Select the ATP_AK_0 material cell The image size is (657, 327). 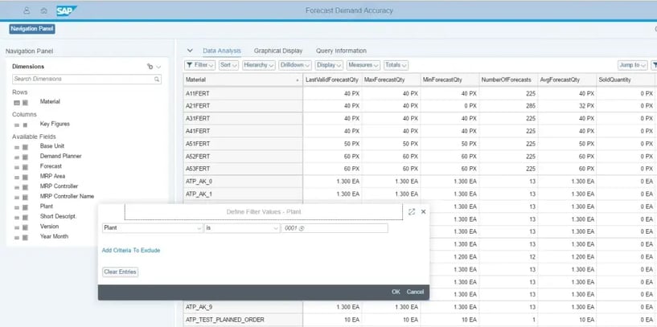243,182
